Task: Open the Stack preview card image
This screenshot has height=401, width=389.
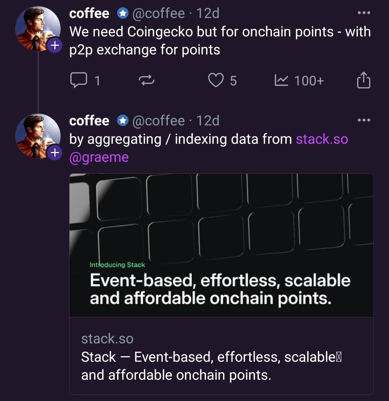Action: [221, 245]
